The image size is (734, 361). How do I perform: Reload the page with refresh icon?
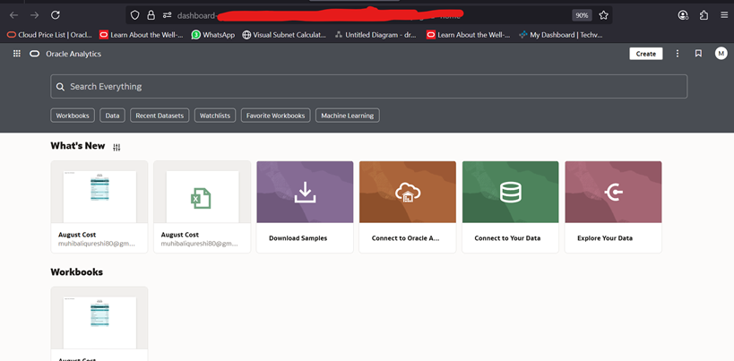click(x=56, y=15)
